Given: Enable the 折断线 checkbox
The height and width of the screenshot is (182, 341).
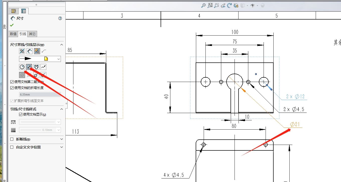Looking at the screenshot, I should (12, 139).
